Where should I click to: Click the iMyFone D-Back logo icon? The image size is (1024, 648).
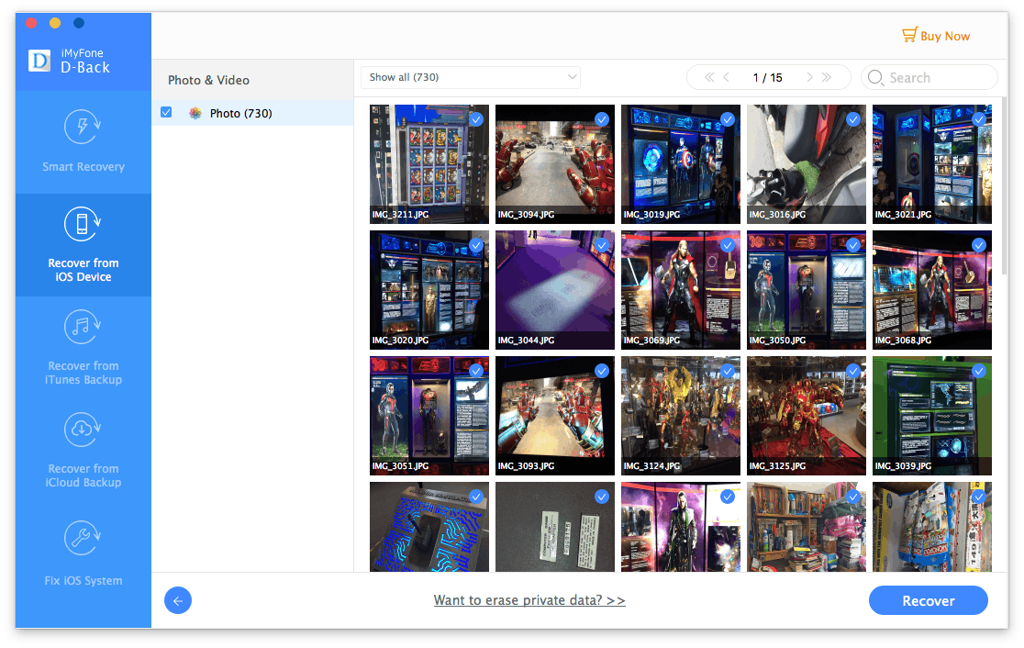point(39,61)
